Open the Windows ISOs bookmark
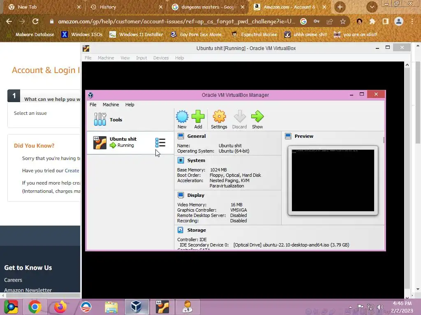This screenshot has height=315, width=421. pos(82,34)
